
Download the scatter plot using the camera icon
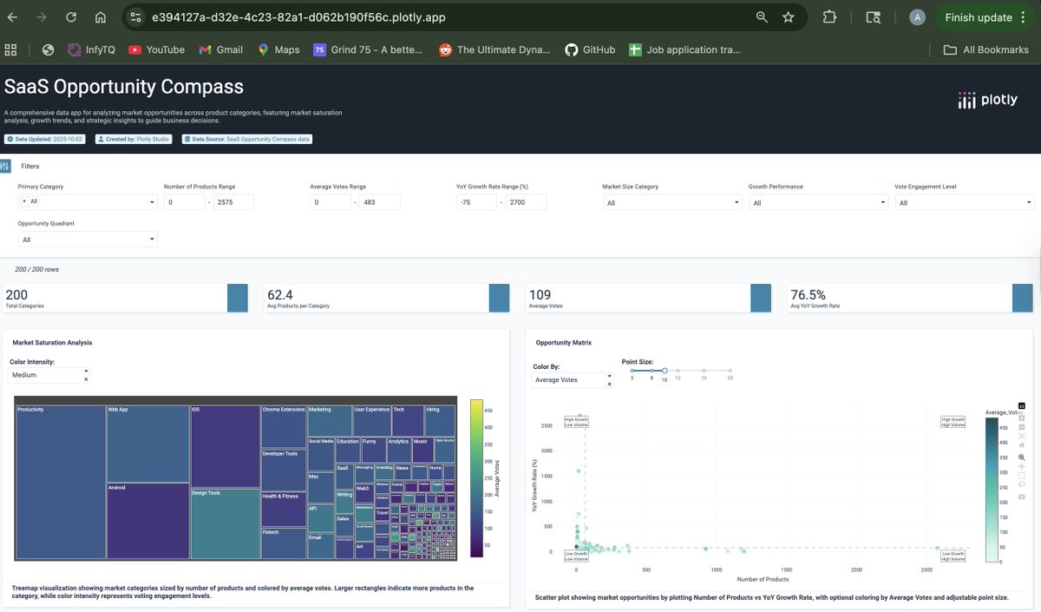point(1022,495)
